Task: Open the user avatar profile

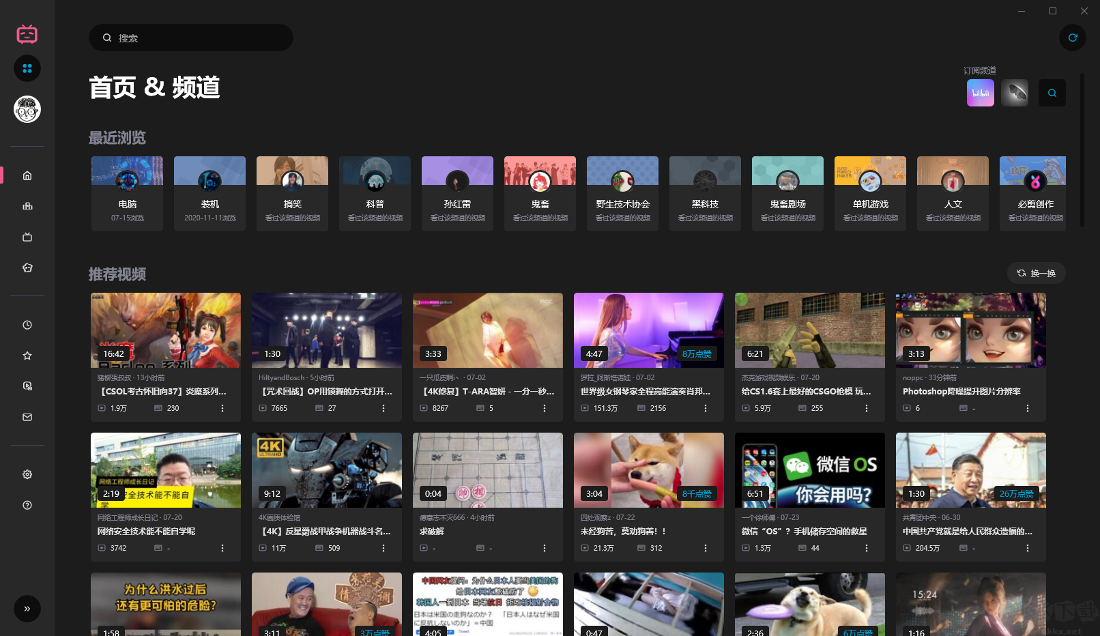Action: [x=27, y=109]
